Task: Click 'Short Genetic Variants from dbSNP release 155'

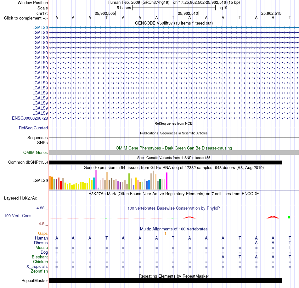Action: (x=174, y=158)
